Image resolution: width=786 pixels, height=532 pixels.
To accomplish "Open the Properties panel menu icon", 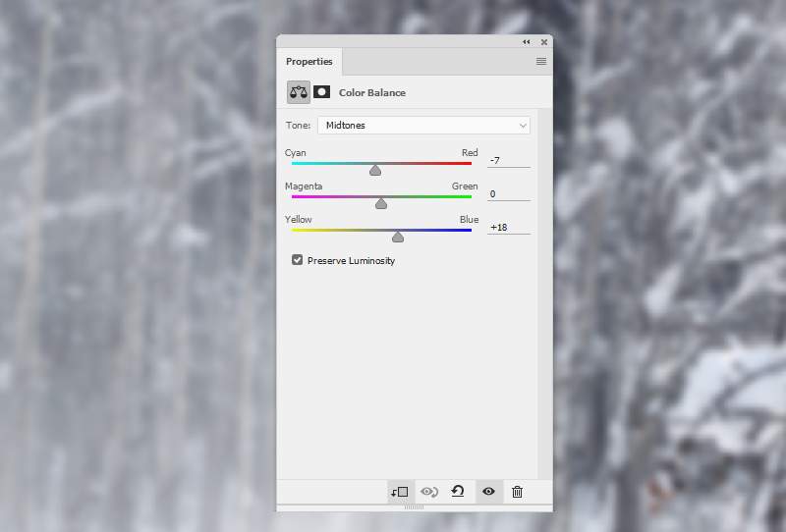I will pyautogui.click(x=541, y=61).
